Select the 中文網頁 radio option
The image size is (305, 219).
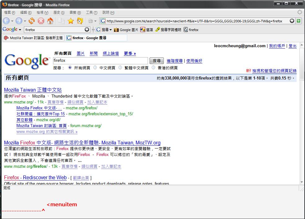point(95,67)
